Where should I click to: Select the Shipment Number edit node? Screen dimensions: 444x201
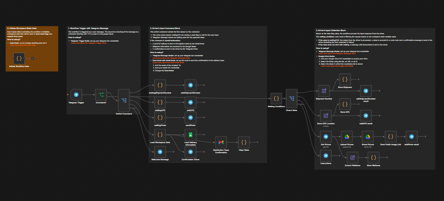point(324,91)
